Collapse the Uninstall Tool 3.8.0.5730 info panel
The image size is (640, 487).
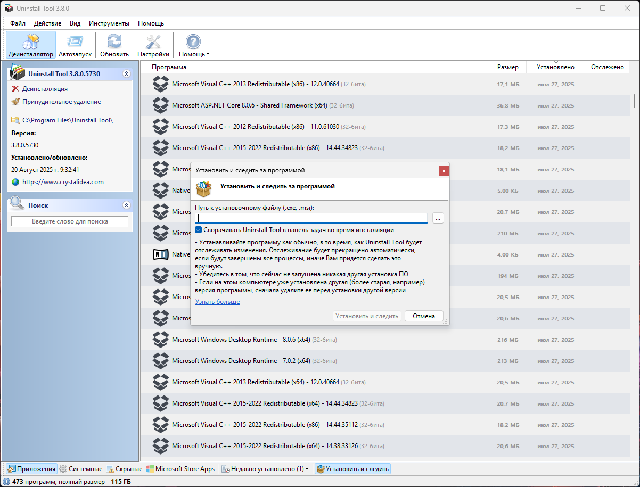[x=126, y=74]
